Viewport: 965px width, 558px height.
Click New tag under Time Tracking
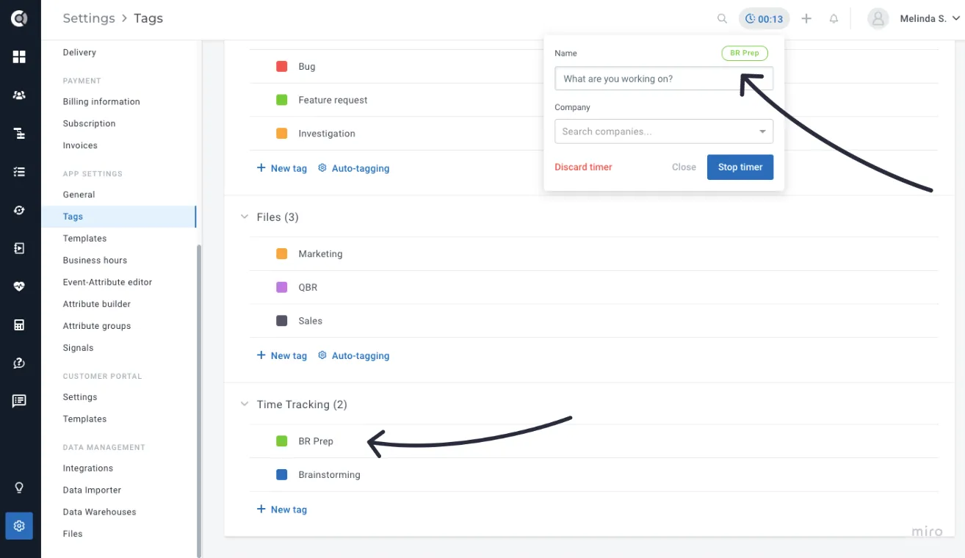[282, 509]
